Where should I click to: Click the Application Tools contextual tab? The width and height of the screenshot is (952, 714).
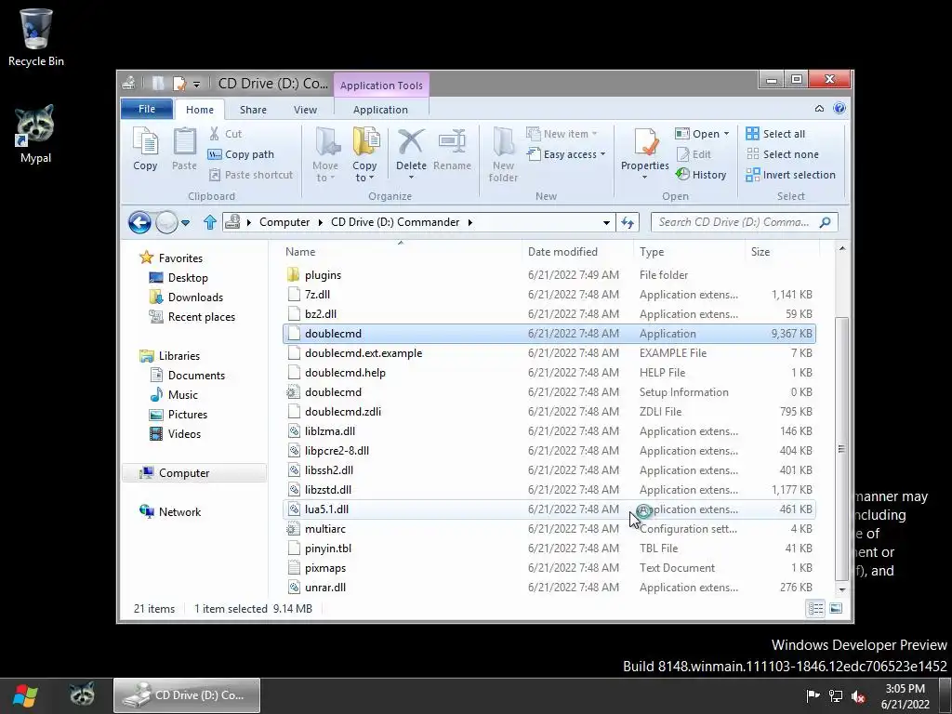tap(381, 85)
